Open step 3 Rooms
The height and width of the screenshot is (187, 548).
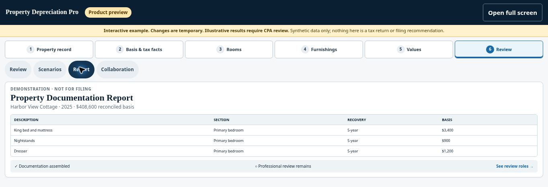(229, 49)
